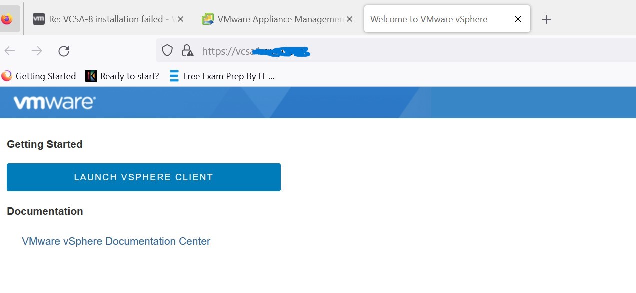Click the VMware logo in the header

55,103
